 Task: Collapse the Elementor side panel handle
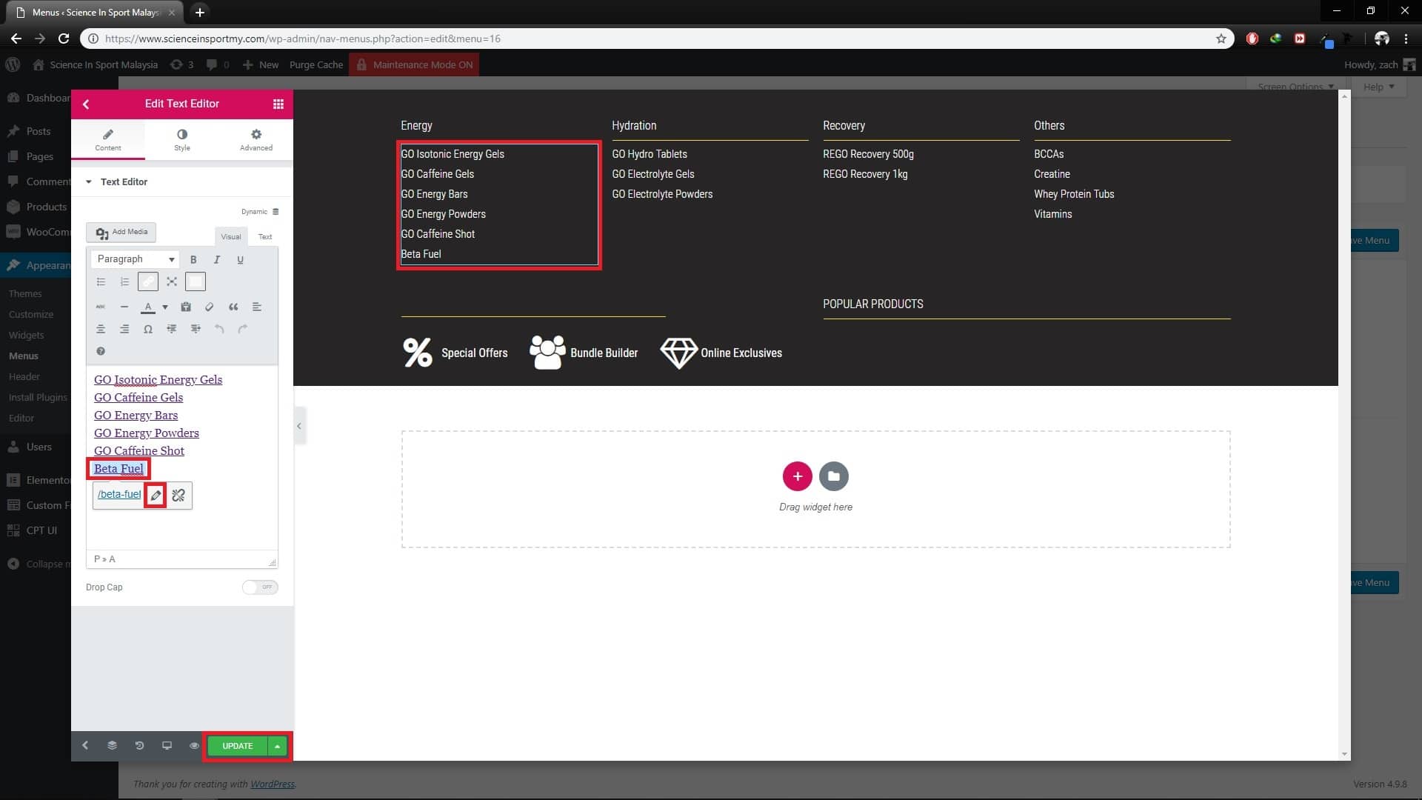[299, 426]
